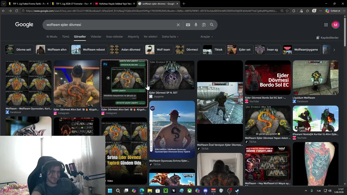Open the tab search dropdown arrow
347x195 pixels.
tap(4, 4)
